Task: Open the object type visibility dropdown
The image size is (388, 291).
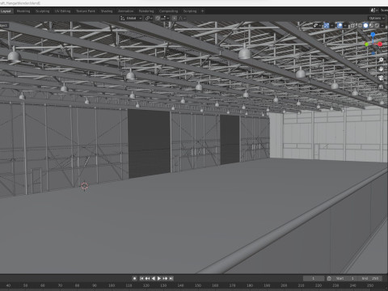Action: pos(317,26)
